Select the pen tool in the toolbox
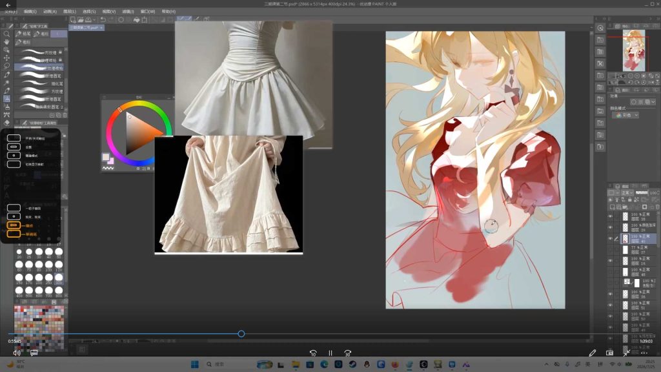This screenshot has height=372, width=661. [6, 90]
